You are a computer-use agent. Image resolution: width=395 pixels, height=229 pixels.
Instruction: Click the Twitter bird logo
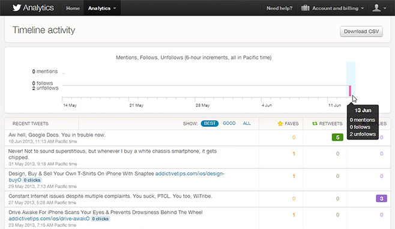(x=17, y=8)
